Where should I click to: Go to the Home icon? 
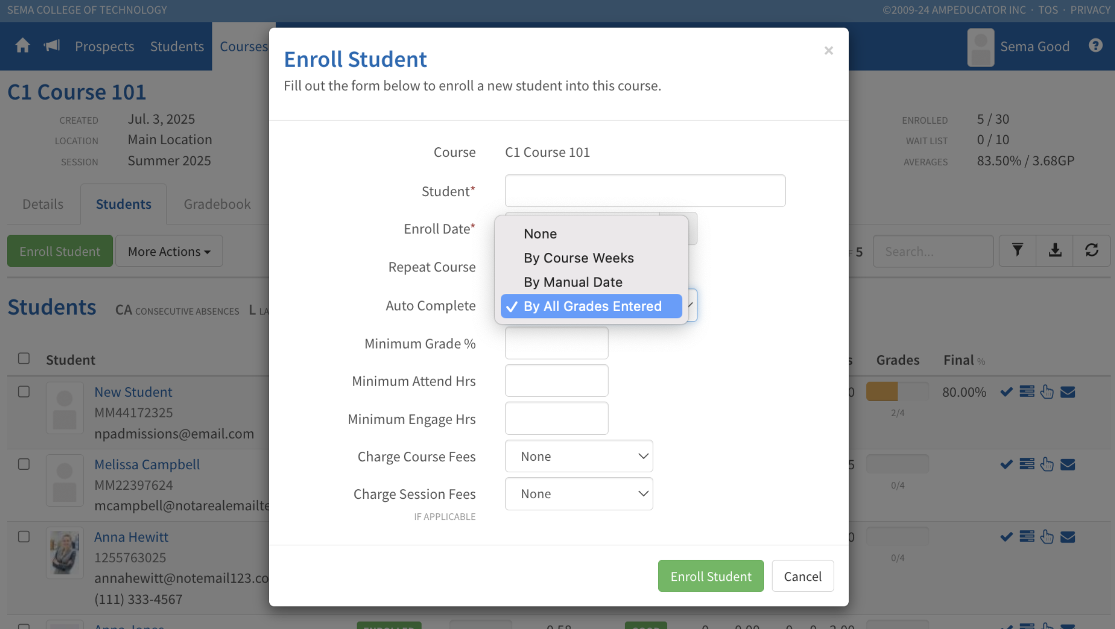[x=23, y=46]
